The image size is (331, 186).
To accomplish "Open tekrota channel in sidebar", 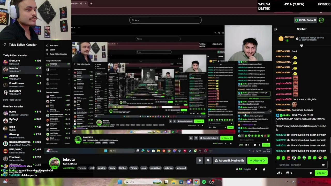I will click(x=22, y=70).
